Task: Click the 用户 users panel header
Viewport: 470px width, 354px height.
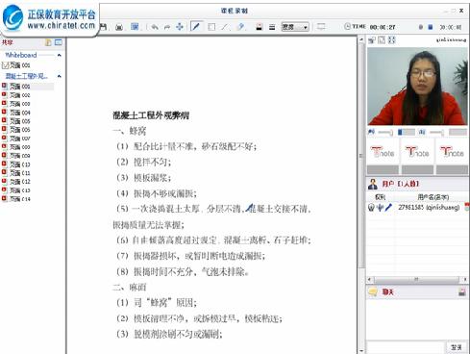Action: [x=401, y=184]
